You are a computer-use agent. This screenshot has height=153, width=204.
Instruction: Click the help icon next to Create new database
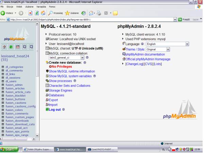(85, 63)
